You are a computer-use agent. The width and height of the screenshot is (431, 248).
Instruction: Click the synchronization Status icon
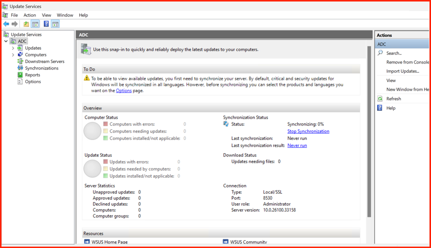click(x=226, y=124)
